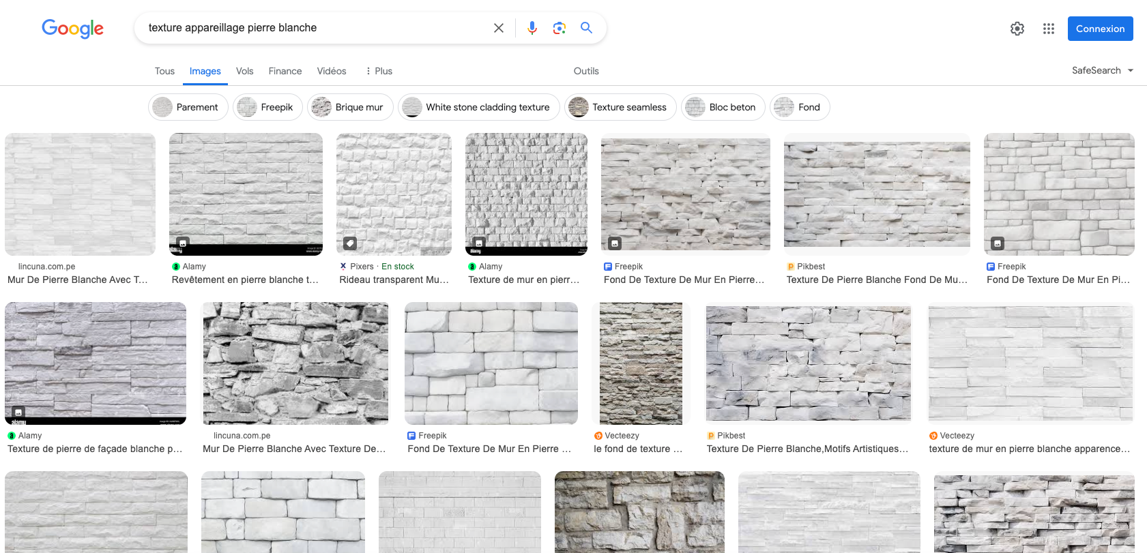The height and width of the screenshot is (553, 1147).
Task: Open link Texture De Pierre Blanche,Motifs Artistiques
Action: [x=808, y=449]
